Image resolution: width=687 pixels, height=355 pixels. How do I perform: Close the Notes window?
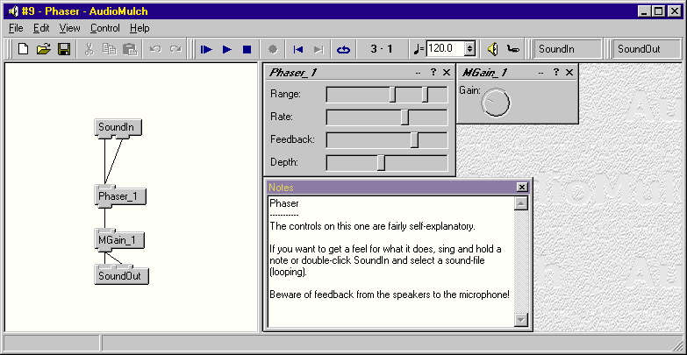click(x=522, y=188)
